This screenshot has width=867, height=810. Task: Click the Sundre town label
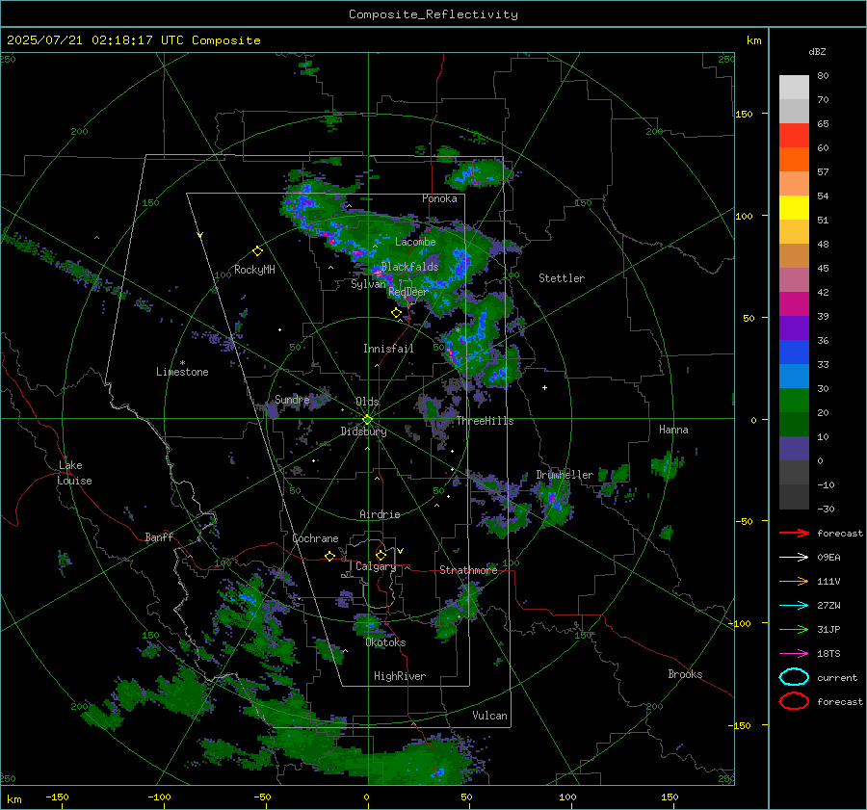pos(292,399)
